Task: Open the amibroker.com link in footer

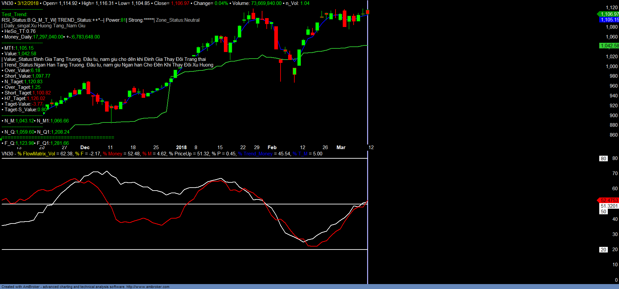Action: pyautogui.click(x=148, y=287)
